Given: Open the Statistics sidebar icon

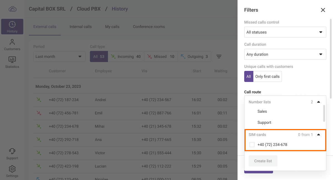Looking at the screenshot, I should pos(12,62).
